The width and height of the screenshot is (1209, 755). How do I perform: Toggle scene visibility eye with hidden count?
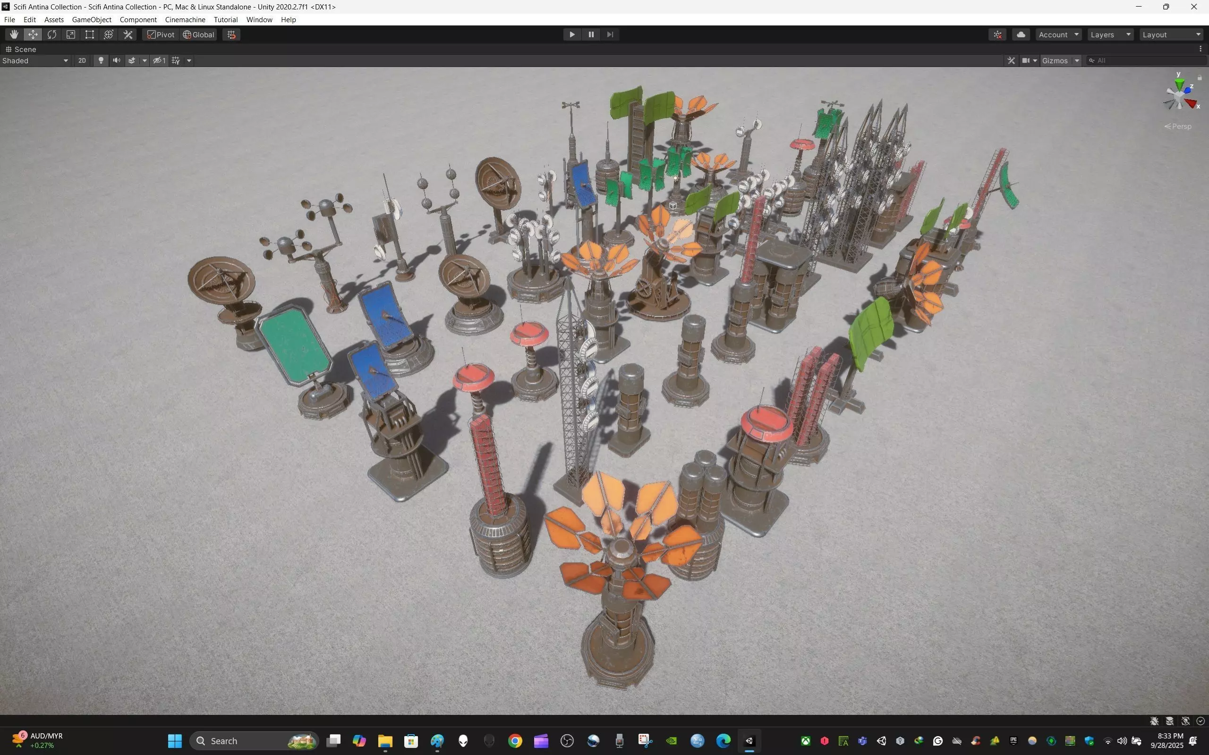(159, 60)
